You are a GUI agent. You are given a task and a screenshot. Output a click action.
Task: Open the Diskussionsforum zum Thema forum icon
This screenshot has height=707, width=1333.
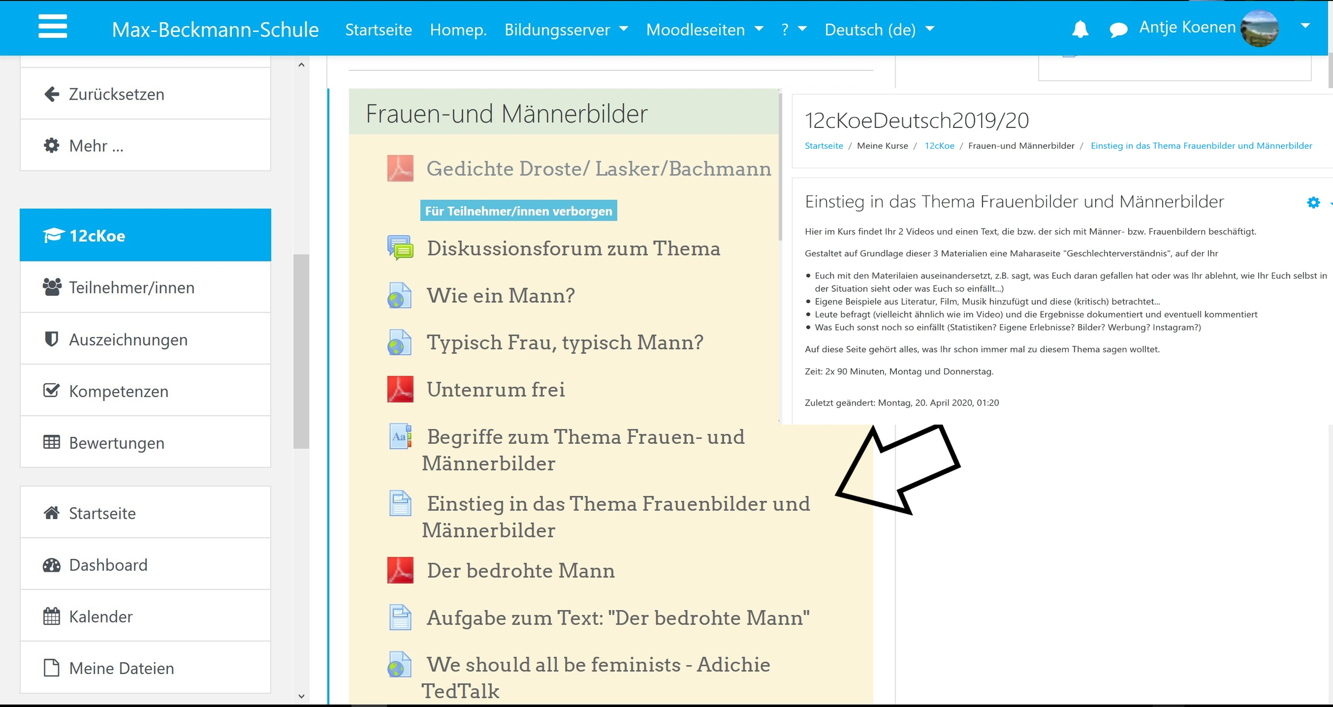point(400,248)
